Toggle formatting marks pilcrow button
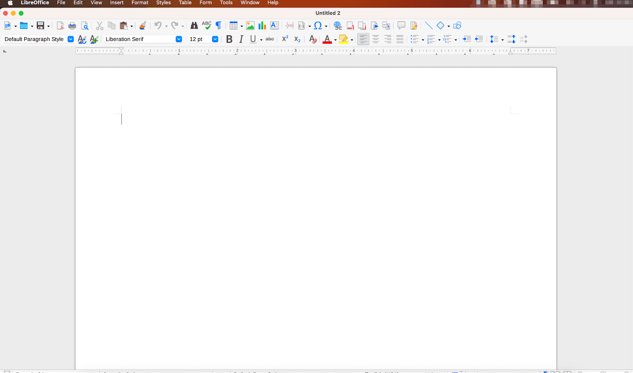Image resolution: width=633 pixels, height=373 pixels. [x=218, y=26]
